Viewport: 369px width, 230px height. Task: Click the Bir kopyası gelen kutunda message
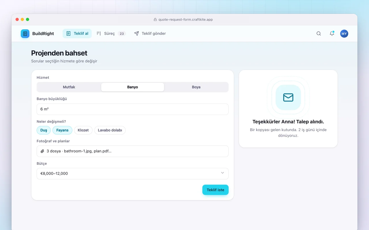tap(288, 133)
